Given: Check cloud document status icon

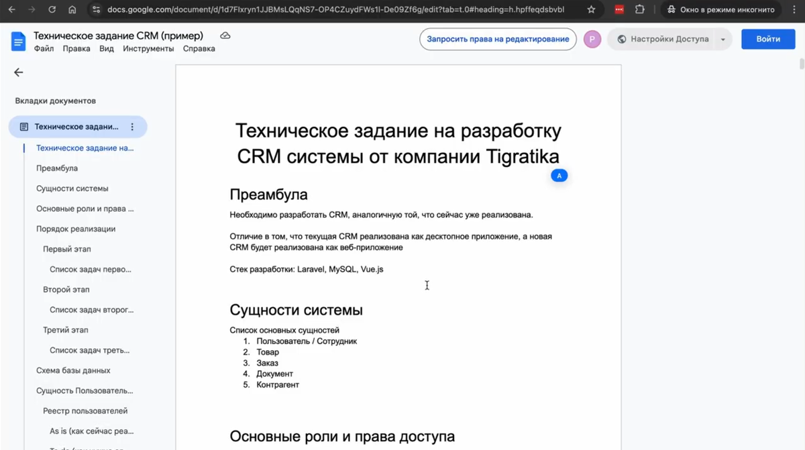Looking at the screenshot, I should pos(225,36).
